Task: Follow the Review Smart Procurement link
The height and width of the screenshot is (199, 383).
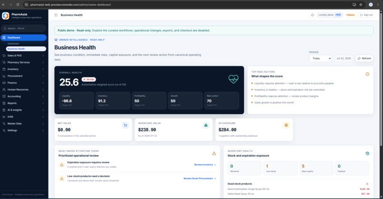Action: [x=200, y=179]
